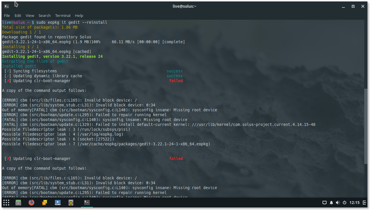Click 'Package gedit found in repository Solus'
Image resolution: width=370 pixels, height=210 pixels.
pos(47,37)
